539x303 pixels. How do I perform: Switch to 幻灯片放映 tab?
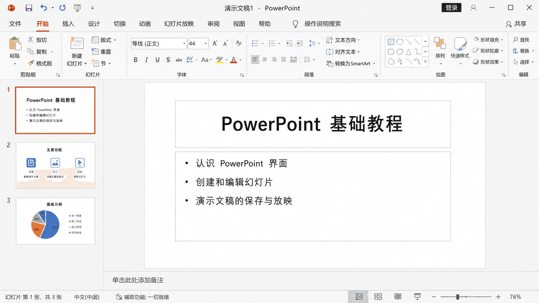click(179, 24)
